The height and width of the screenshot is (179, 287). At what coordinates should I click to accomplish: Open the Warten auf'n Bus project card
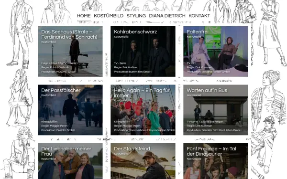(x=216, y=110)
